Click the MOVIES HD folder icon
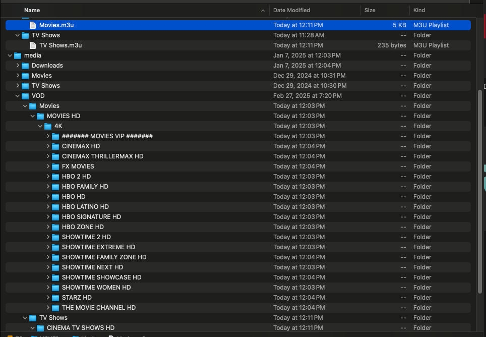Screen dimensions: 486x337 pyautogui.click(x=40, y=116)
